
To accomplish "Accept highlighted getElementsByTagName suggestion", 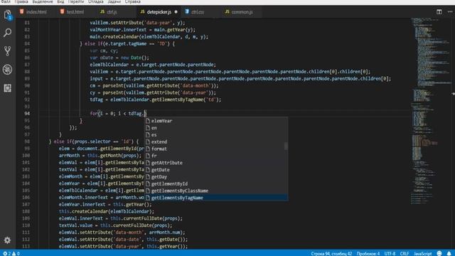I will coord(216,198).
